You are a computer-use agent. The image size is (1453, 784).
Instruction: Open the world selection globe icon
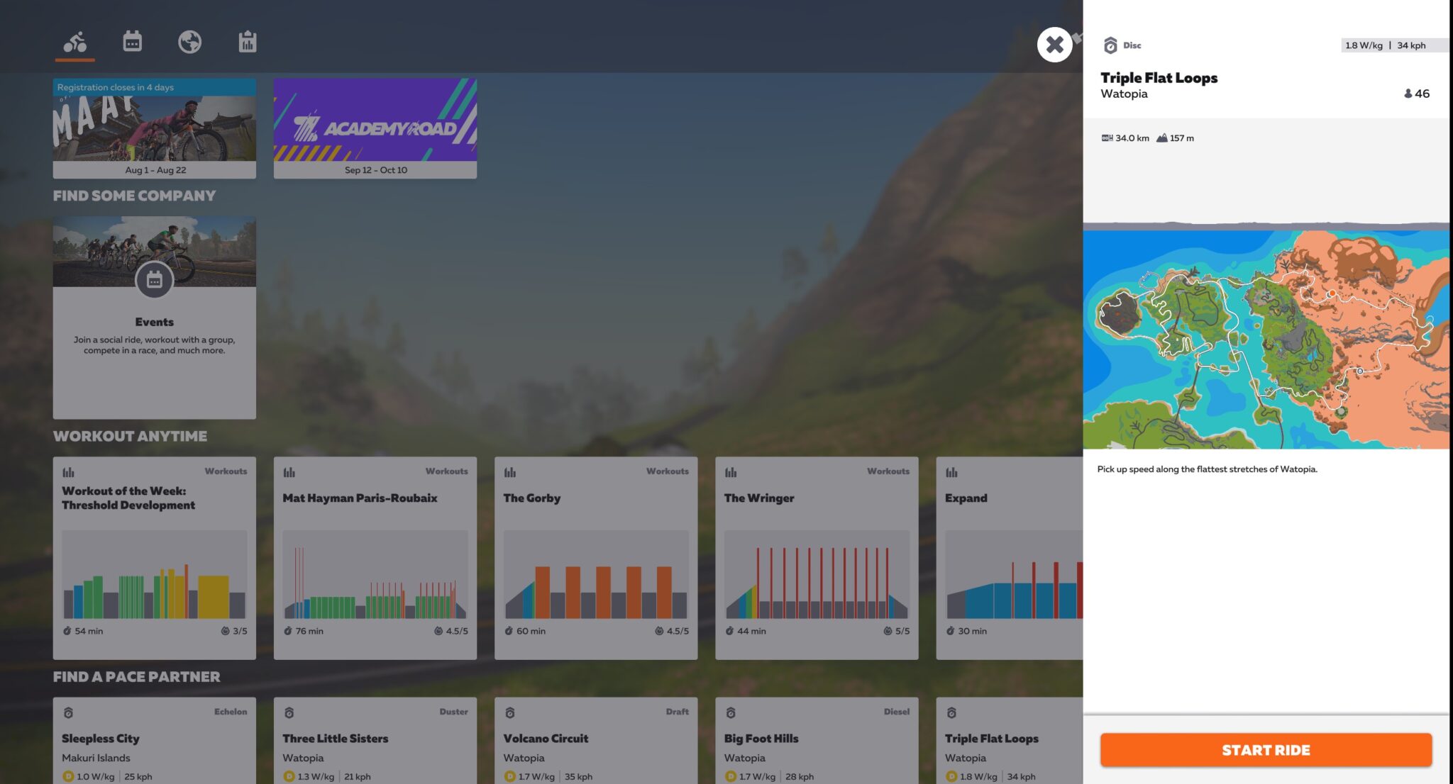point(189,43)
